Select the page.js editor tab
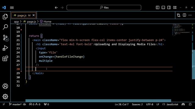 click(x=24, y=15)
